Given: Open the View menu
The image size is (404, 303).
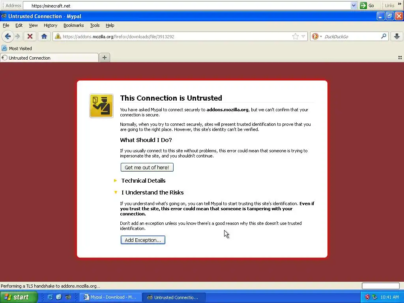Looking at the screenshot, I should [x=33, y=25].
